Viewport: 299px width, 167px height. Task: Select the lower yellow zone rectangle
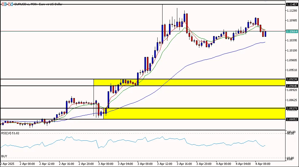[194, 114]
